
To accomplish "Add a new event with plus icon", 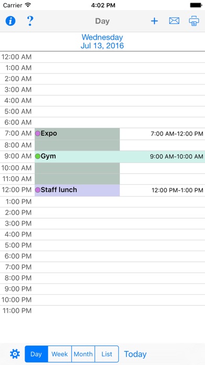I will (154, 21).
